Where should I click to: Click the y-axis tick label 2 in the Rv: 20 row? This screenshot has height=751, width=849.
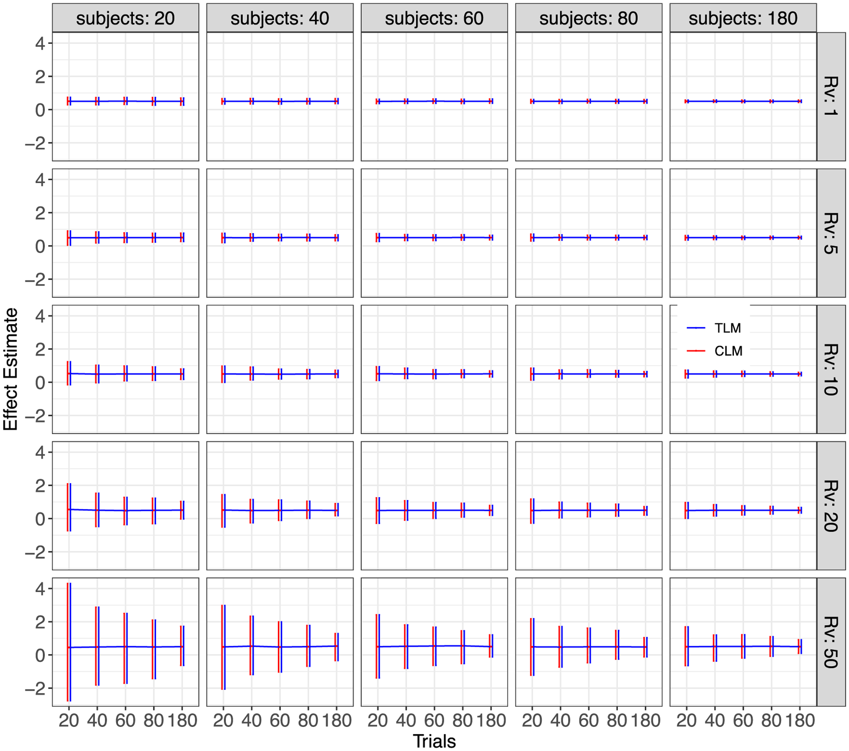(41, 485)
